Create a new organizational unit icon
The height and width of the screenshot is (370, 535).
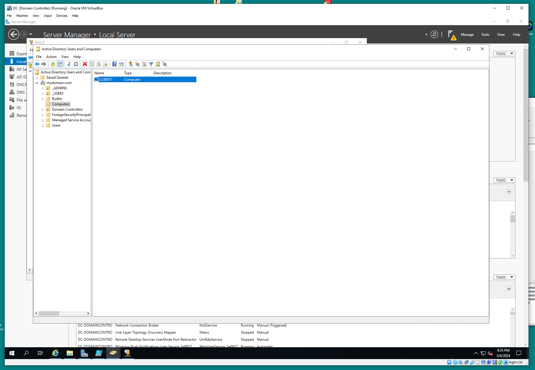click(144, 64)
